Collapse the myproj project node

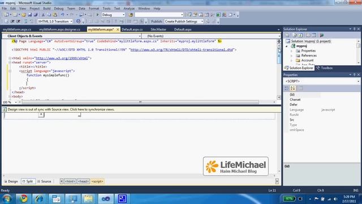[x=287, y=46]
